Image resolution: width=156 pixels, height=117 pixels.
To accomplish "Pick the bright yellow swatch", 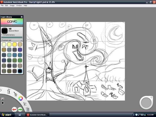I will (x=15, y=44).
